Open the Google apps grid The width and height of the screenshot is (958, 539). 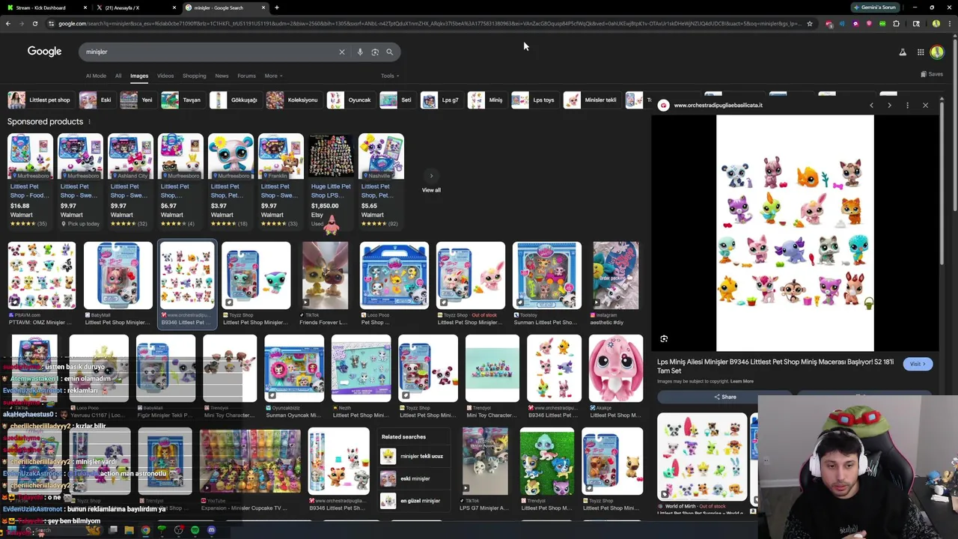[921, 52]
